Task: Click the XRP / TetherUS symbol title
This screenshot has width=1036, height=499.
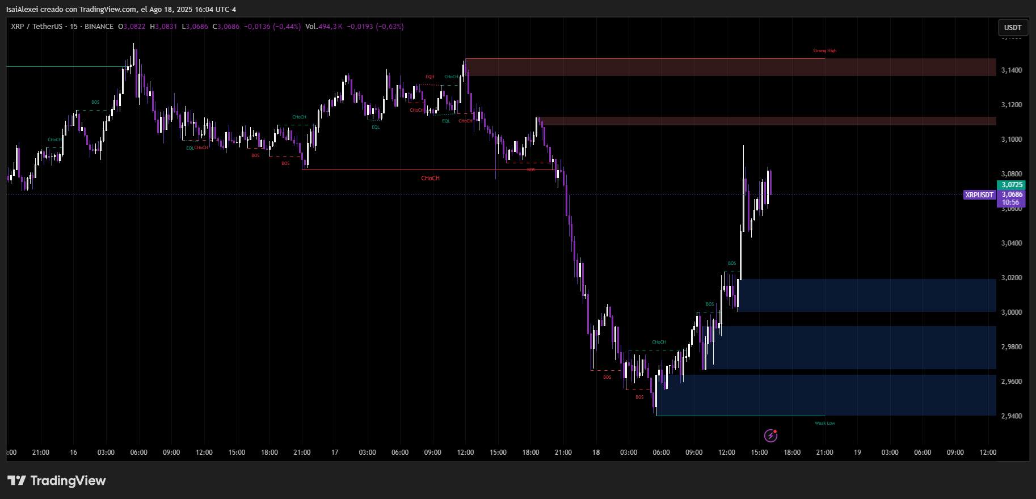Action: click(36, 27)
